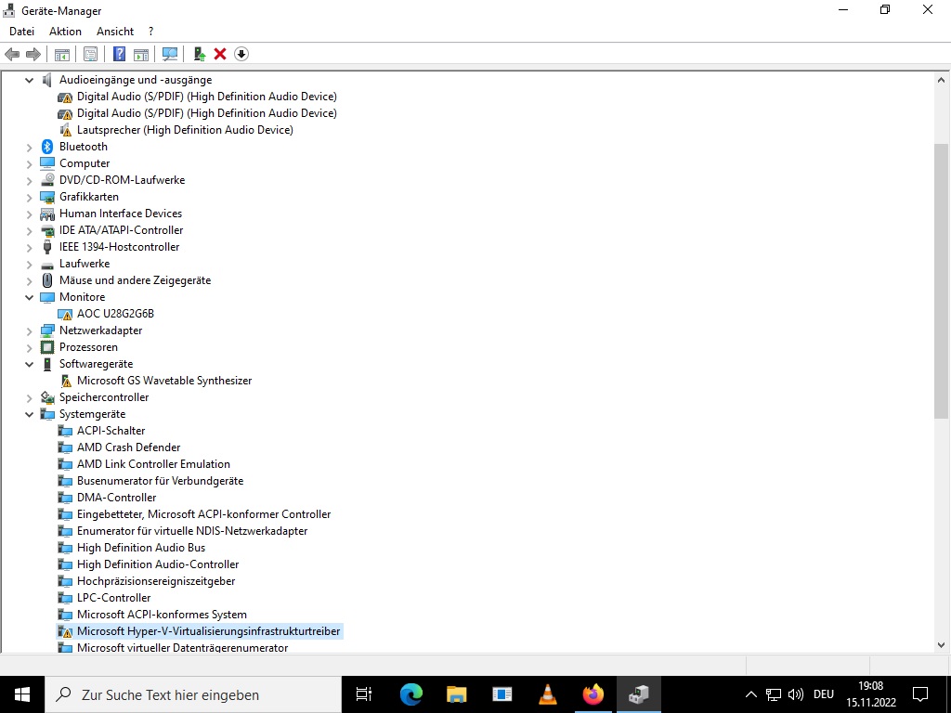This screenshot has height=713, width=951.
Task: Click the DVD/CD-ROM-Laufwerke drive icon
Action: tap(47, 180)
